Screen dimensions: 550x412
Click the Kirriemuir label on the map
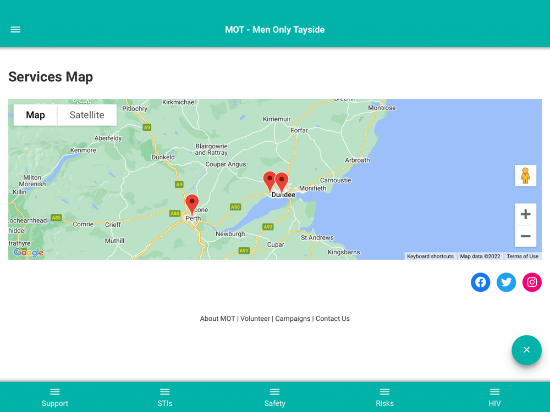[x=277, y=119]
